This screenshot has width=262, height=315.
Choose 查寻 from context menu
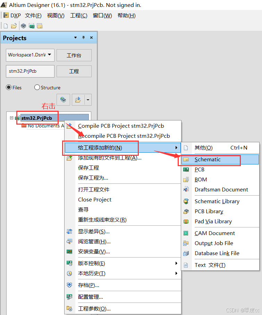point(83,209)
